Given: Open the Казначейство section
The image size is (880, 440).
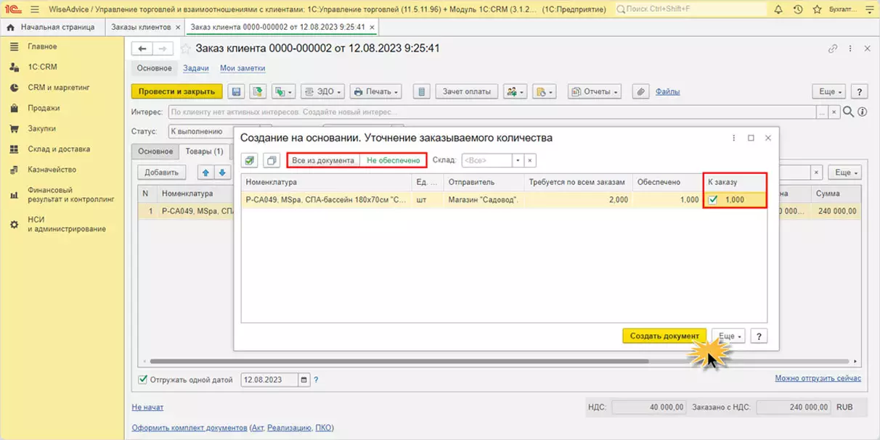Looking at the screenshot, I should pyautogui.click(x=52, y=170).
